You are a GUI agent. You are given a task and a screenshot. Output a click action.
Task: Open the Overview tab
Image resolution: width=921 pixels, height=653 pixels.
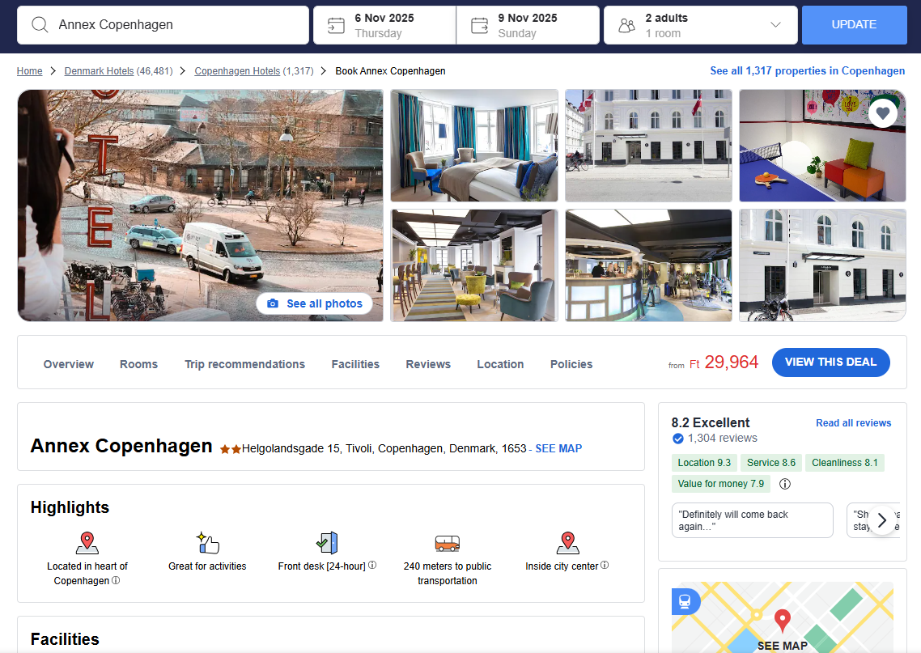pos(69,364)
